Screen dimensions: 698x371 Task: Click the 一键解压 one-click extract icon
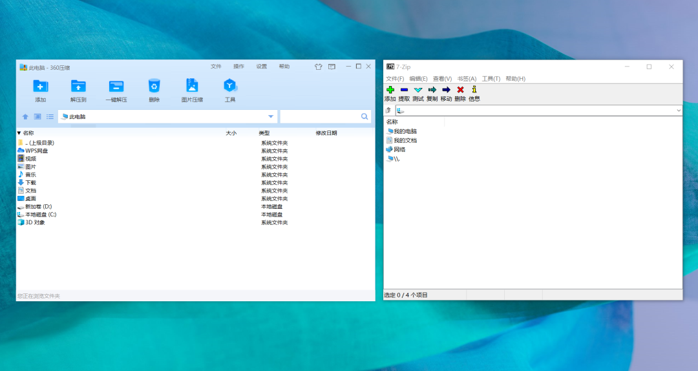pyautogui.click(x=116, y=86)
